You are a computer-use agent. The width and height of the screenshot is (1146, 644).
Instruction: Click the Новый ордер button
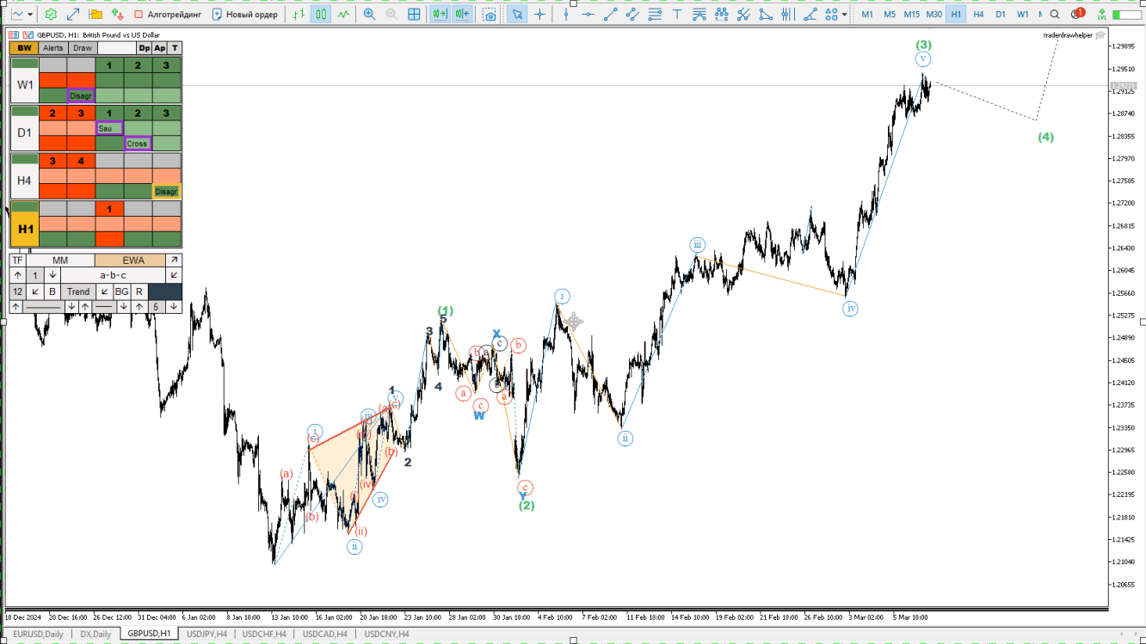pos(245,15)
